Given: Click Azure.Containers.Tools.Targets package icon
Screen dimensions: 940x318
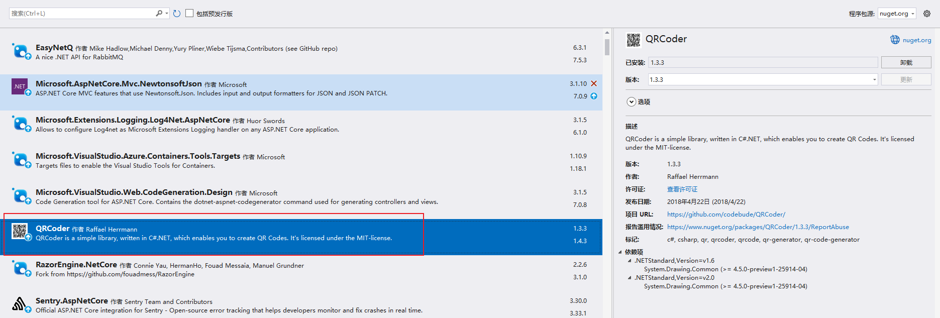Looking at the screenshot, I should click(21, 160).
